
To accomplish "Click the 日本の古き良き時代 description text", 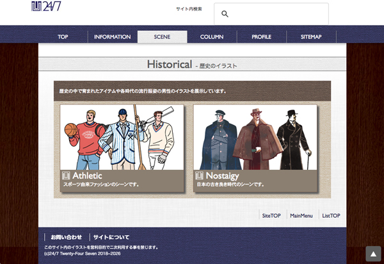I will tap(230, 185).
